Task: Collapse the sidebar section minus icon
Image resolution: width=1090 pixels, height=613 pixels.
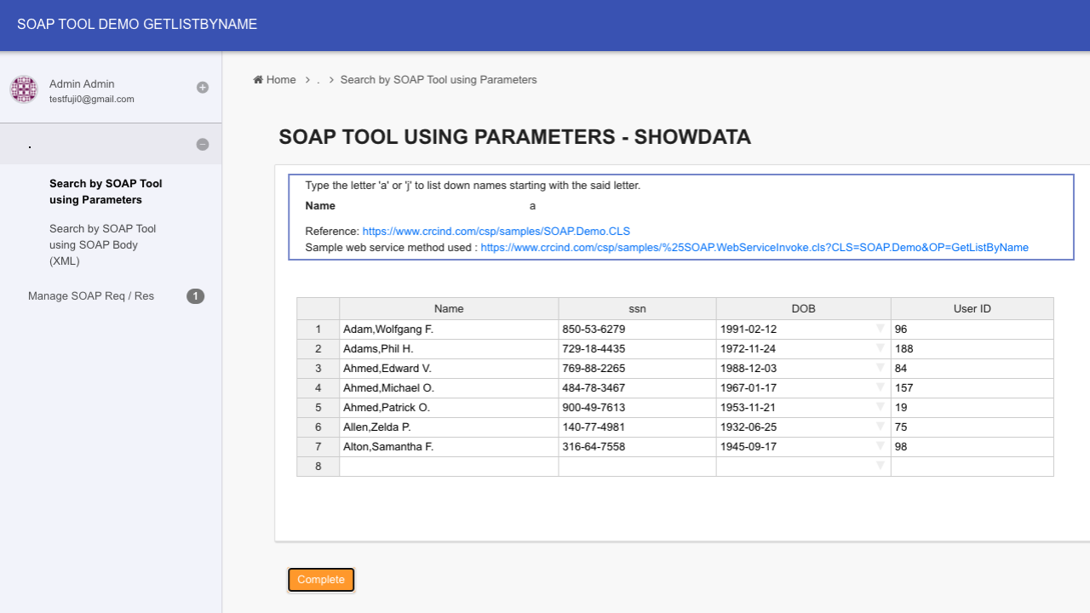Action: [x=203, y=145]
